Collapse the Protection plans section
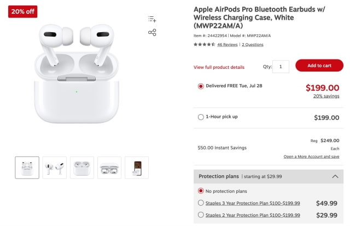 (335, 176)
